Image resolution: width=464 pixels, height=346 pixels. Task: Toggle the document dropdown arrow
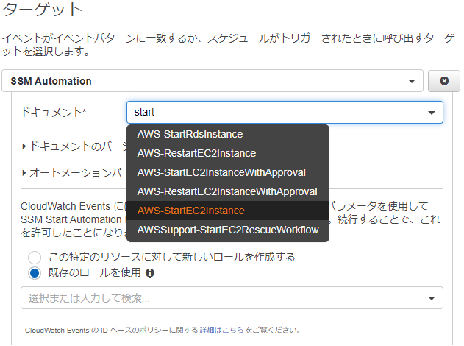coord(432,113)
